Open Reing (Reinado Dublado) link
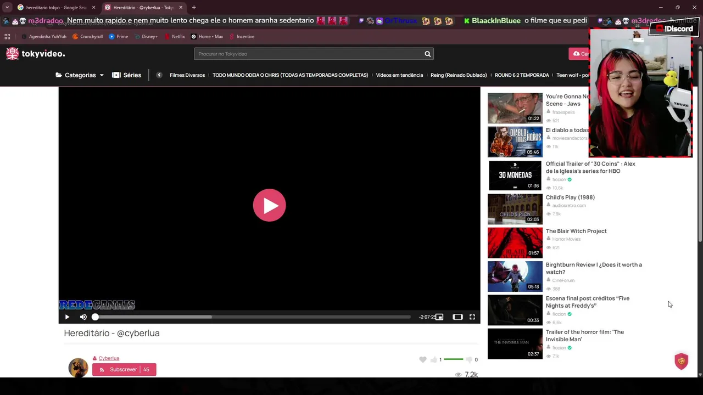Screen dimensions: 703x395 459,75
